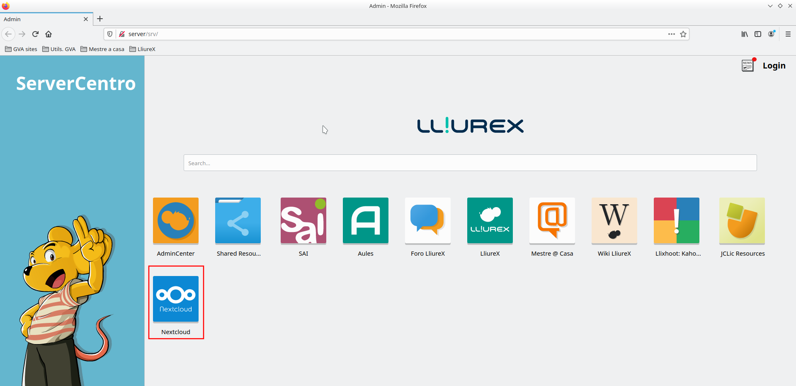Click the news notification icon
This screenshot has width=796, height=386.
point(748,66)
